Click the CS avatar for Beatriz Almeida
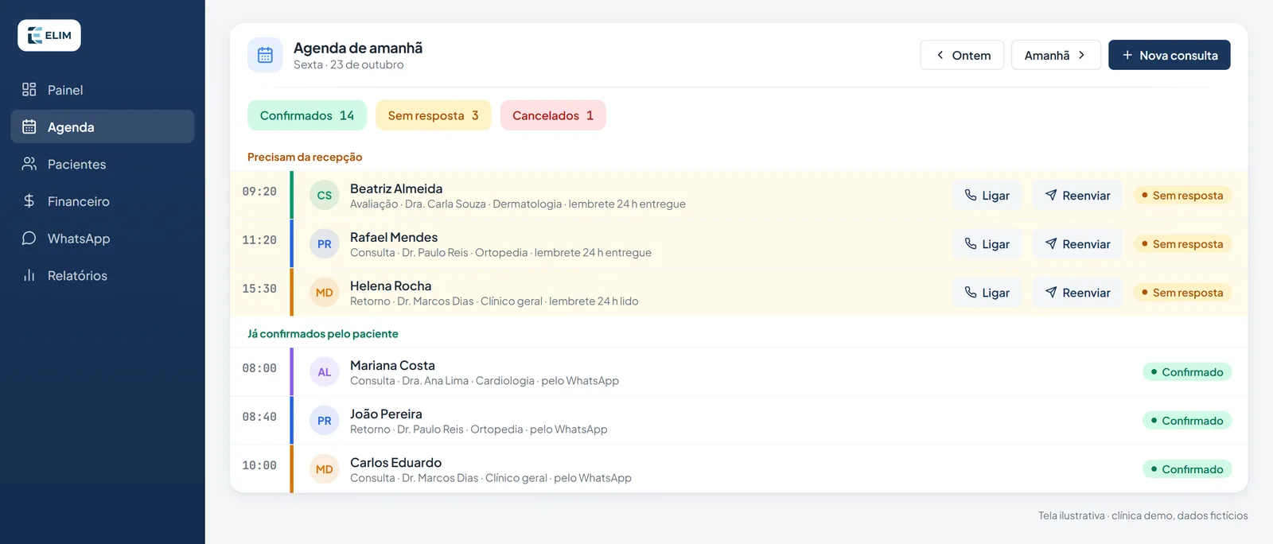The image size is (1273, 544). pos(325,196)
